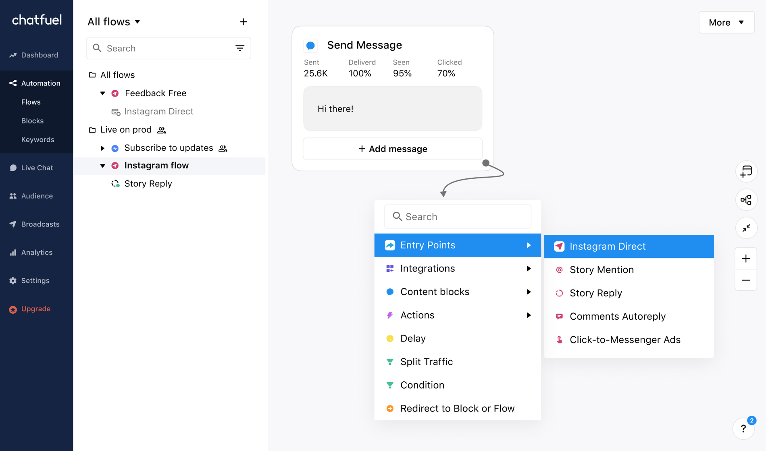Select the All flows folder
The image size is (766, 451).
coord(112,75)
